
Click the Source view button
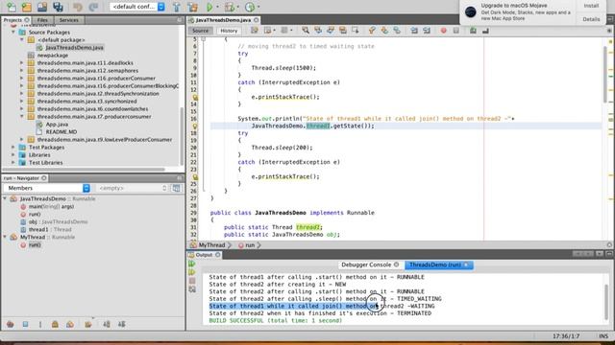click(201, 31)
